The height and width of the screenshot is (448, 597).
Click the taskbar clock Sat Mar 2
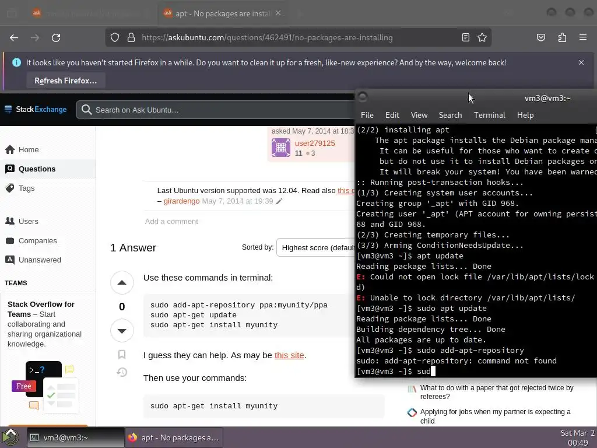pos(577,437)
